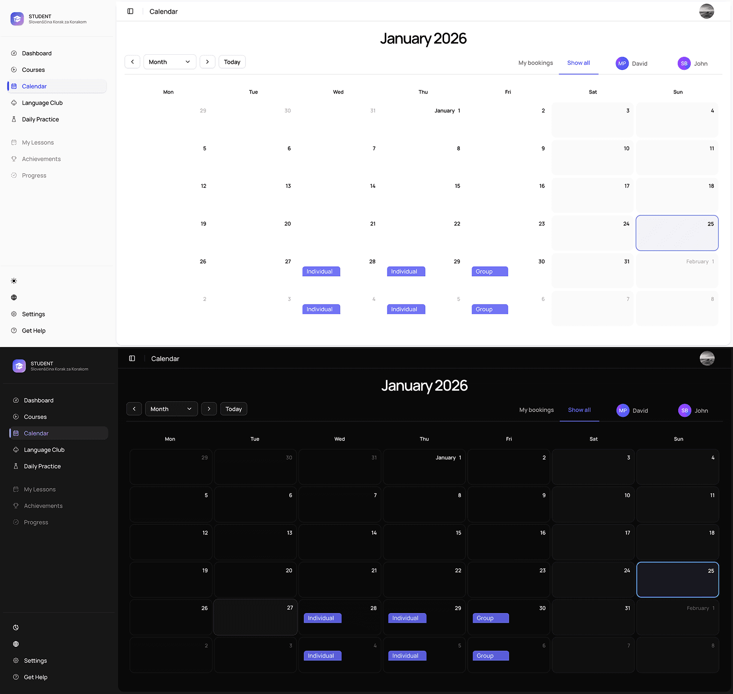Filter lessons by tutor David
The image size is (733, 694).
[632, 63]
